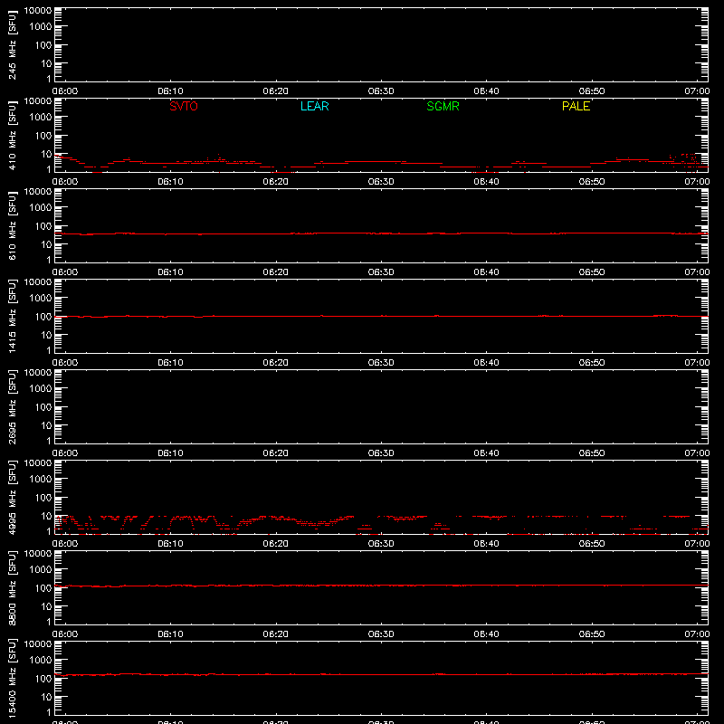Select the 2695 MHz [SFU] axis title

[x=12, y=406]
